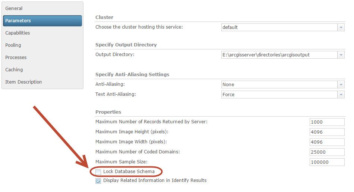354x192 pixels.
Task: Open the Output Directory dropdown arrow
Action: (x=341, y=55)
